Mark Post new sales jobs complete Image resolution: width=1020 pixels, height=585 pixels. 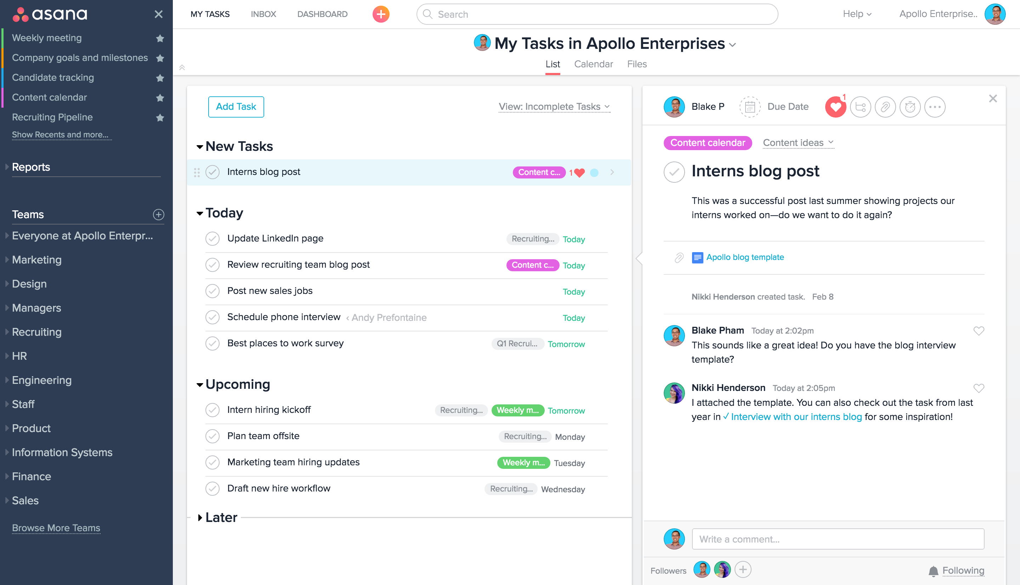tap(212, 291)
